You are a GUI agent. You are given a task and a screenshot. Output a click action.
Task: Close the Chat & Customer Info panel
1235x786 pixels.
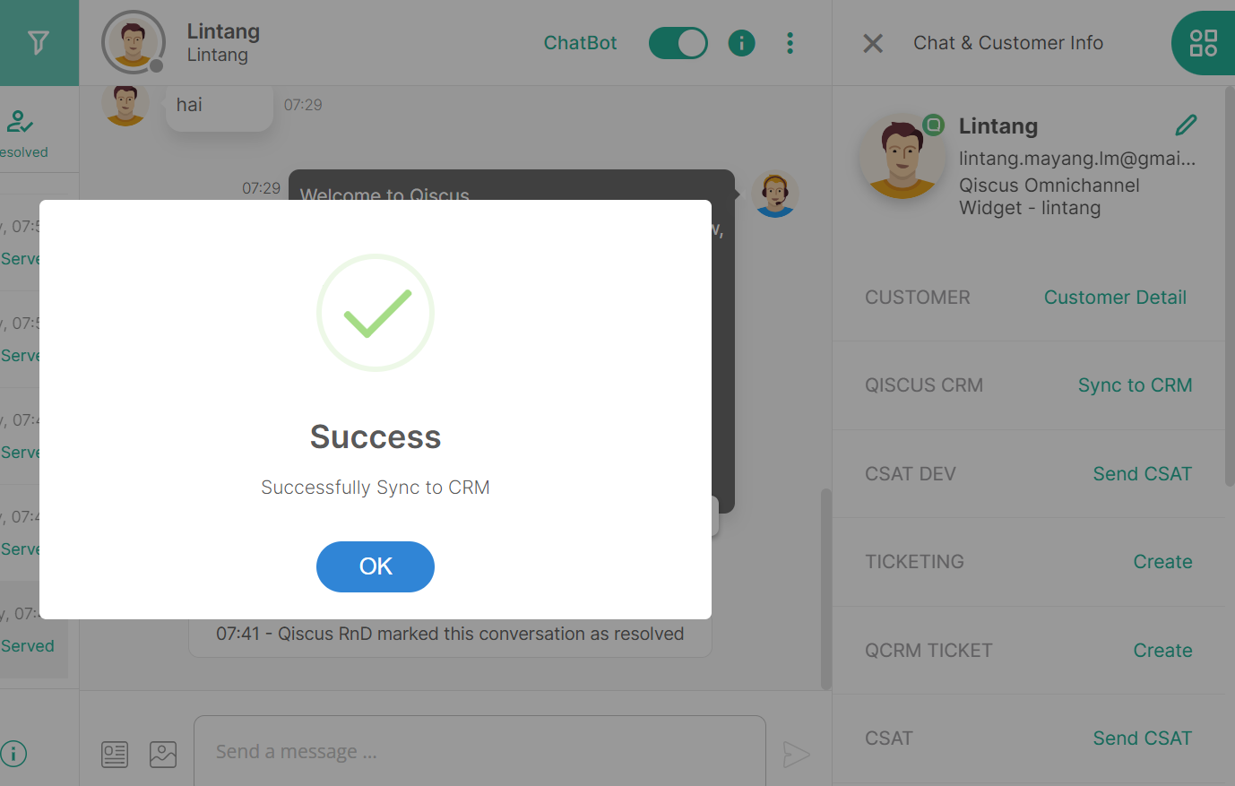[x=873, y=43]
